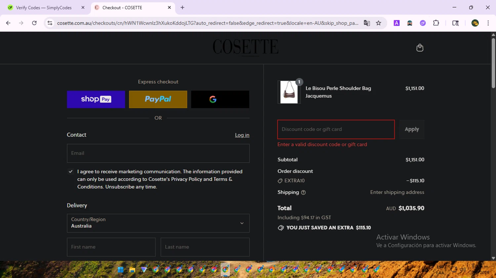
Task: Click the COSETTE logo
Action: click(245, 47)
